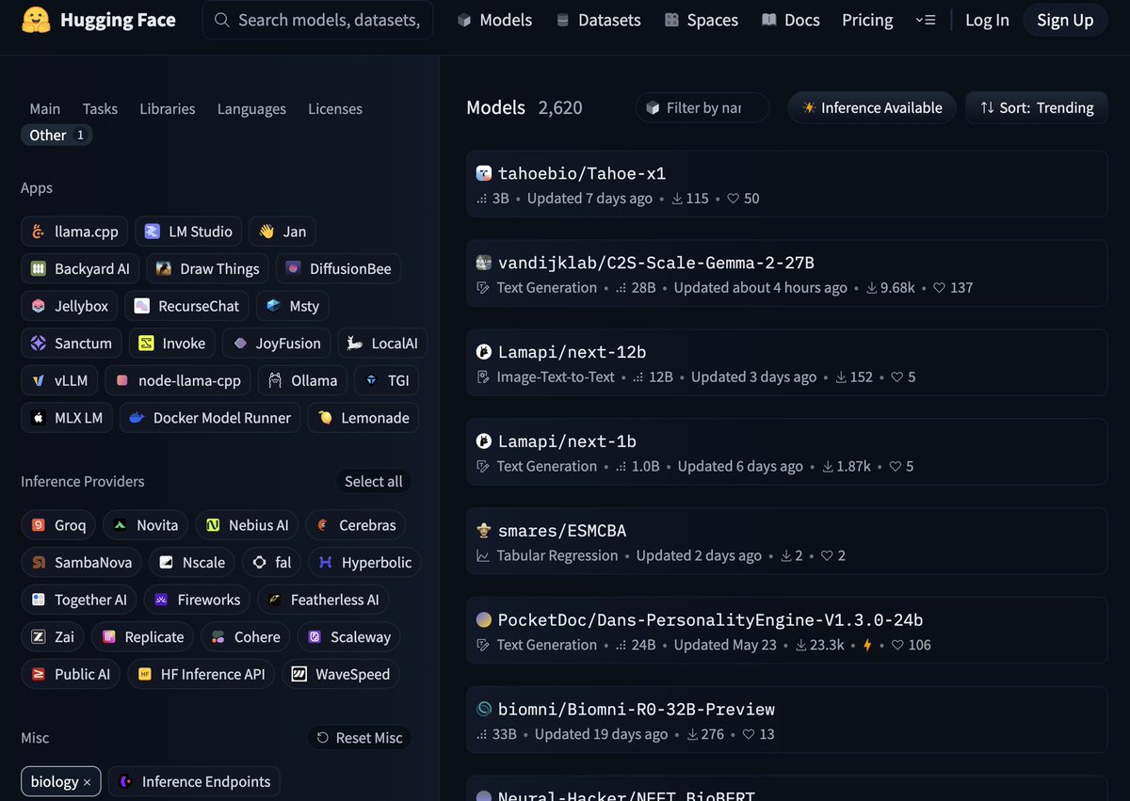
Task: Switch to the Libraries tab
Action: [x=168, y=109]
